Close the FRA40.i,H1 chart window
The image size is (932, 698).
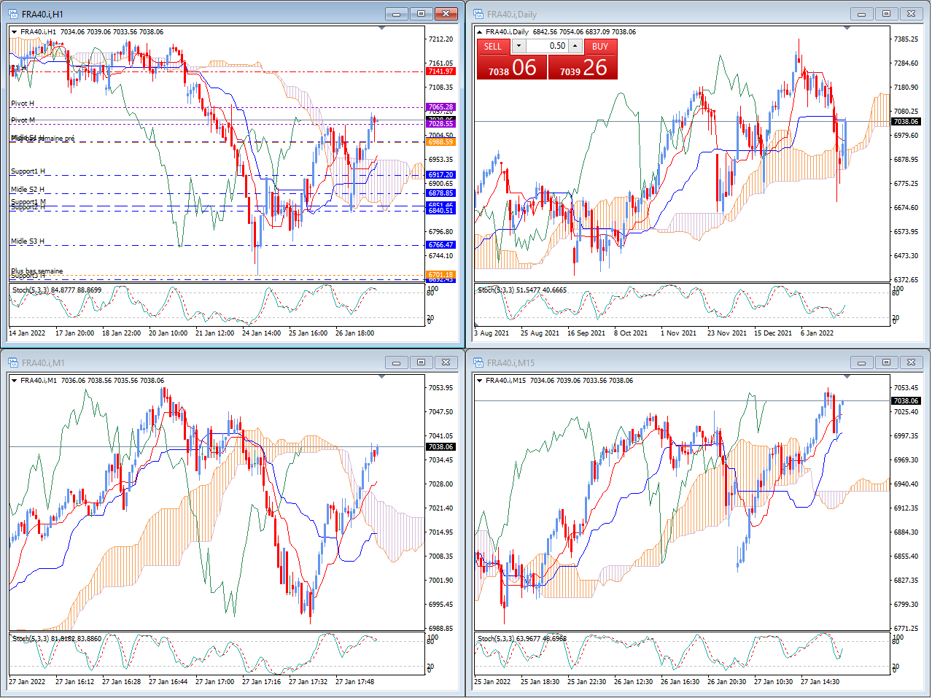pyautogui.click(x=446, y=14)
